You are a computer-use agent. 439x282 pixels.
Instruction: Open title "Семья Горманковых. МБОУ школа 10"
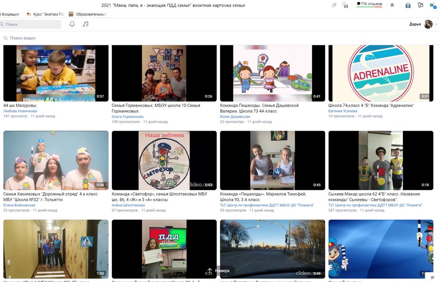click(156, 108)
